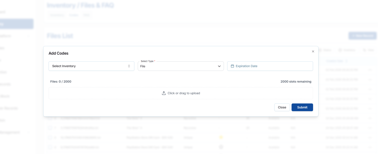Tick checkbox on second-to-last table row
The width and height of the screenshot is (378, 154).
pos(50,137)
